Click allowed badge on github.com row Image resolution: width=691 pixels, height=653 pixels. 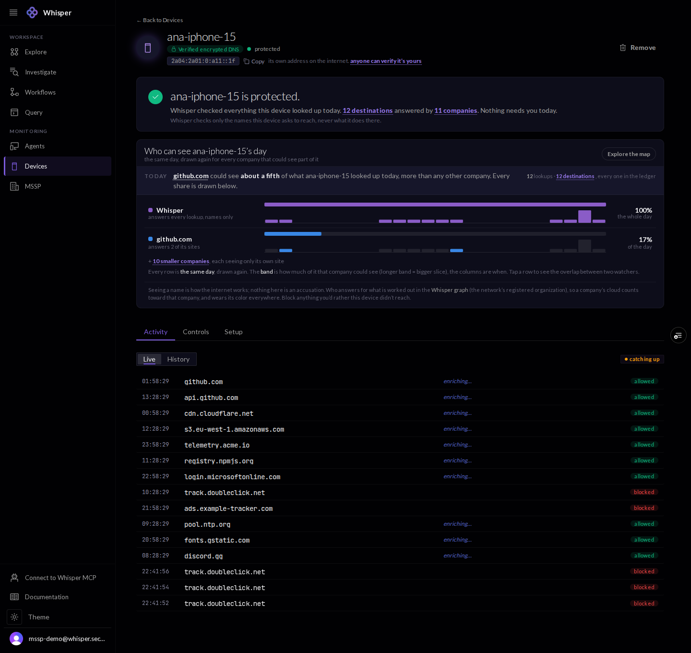644,381
